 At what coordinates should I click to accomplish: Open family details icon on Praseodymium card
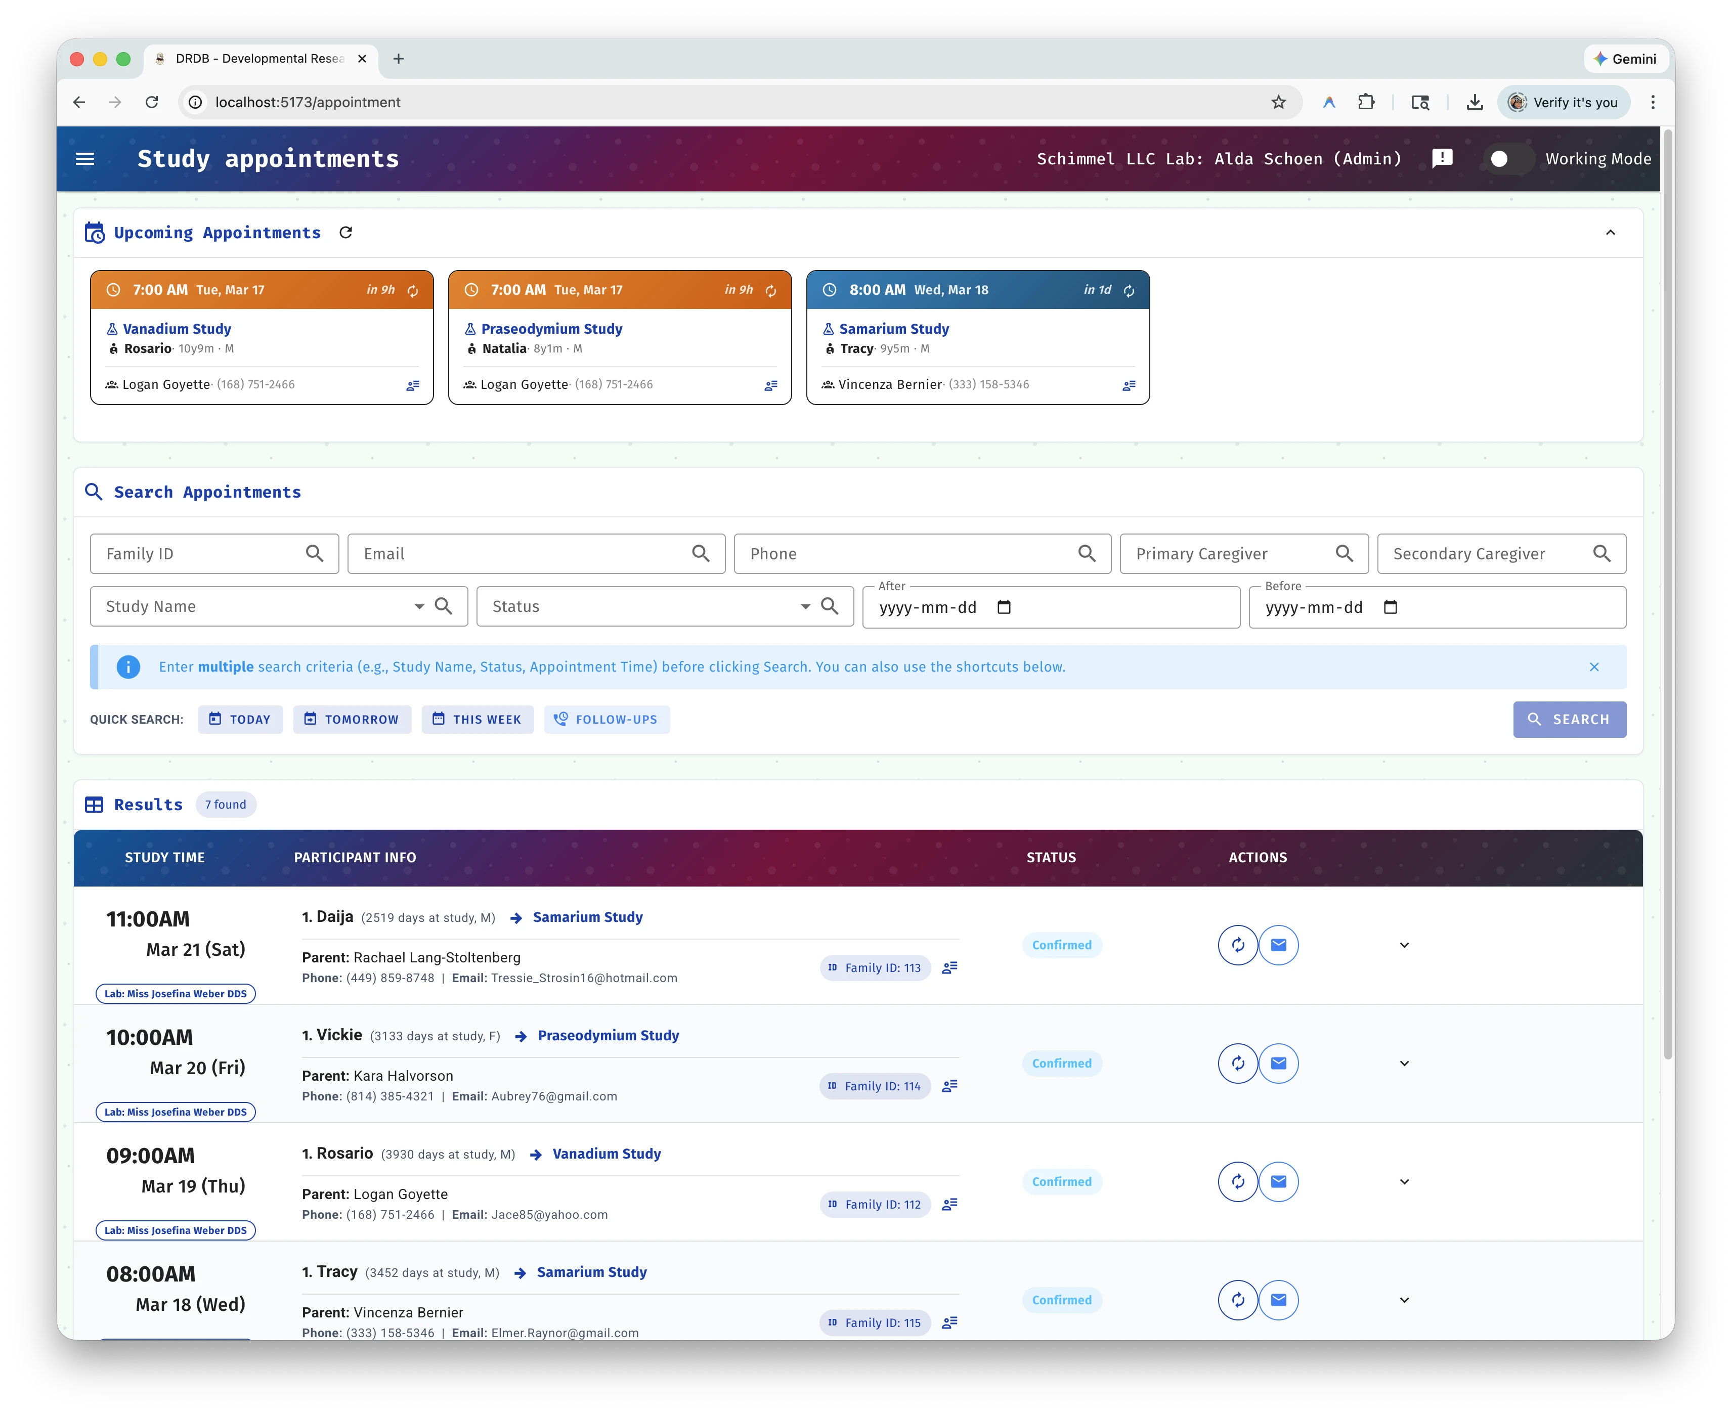click(x=770, y=385)
